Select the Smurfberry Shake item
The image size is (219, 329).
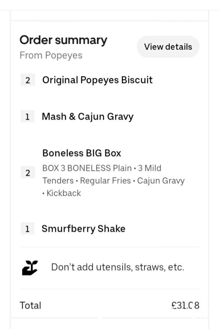point(84,229)
